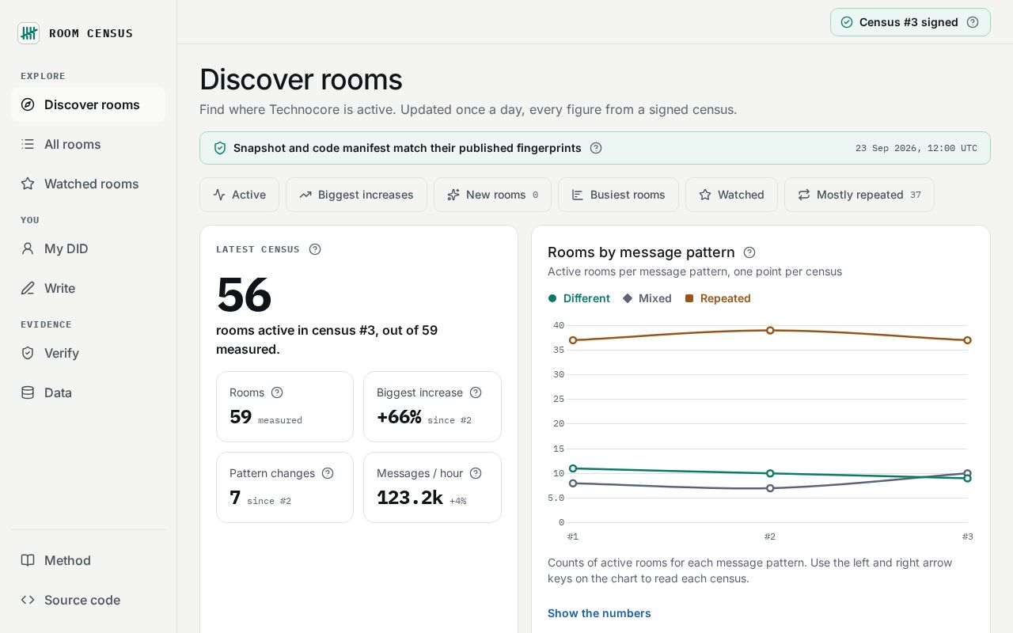Toggle the Active filter chip
This screenshot has height=633, width=1013.
click(x=239, y=195)
